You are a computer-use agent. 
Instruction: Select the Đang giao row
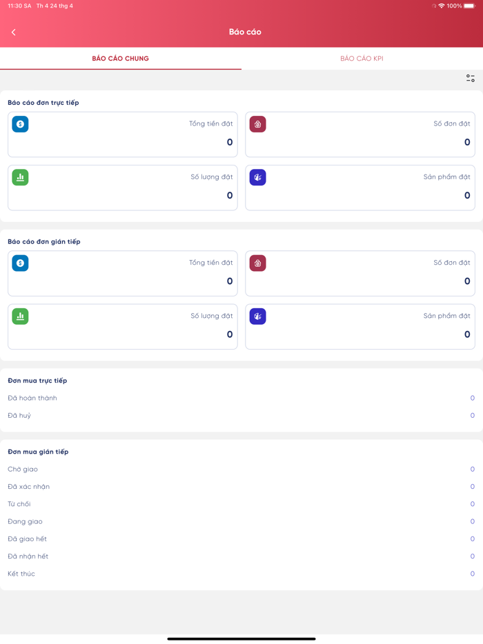(241, 521)
